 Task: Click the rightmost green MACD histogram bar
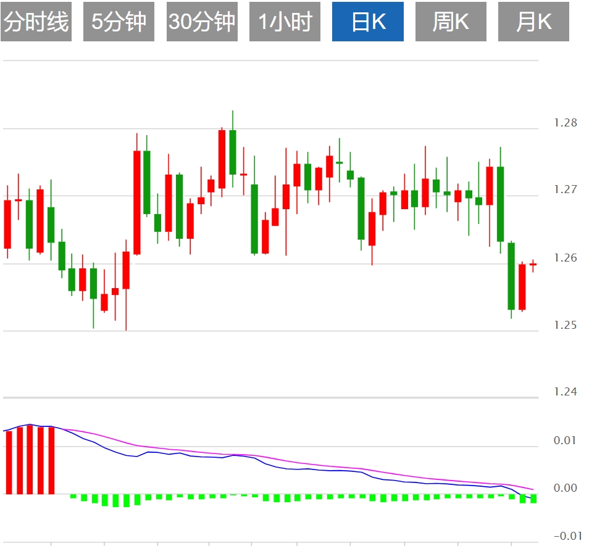click(x=533, y=498)
